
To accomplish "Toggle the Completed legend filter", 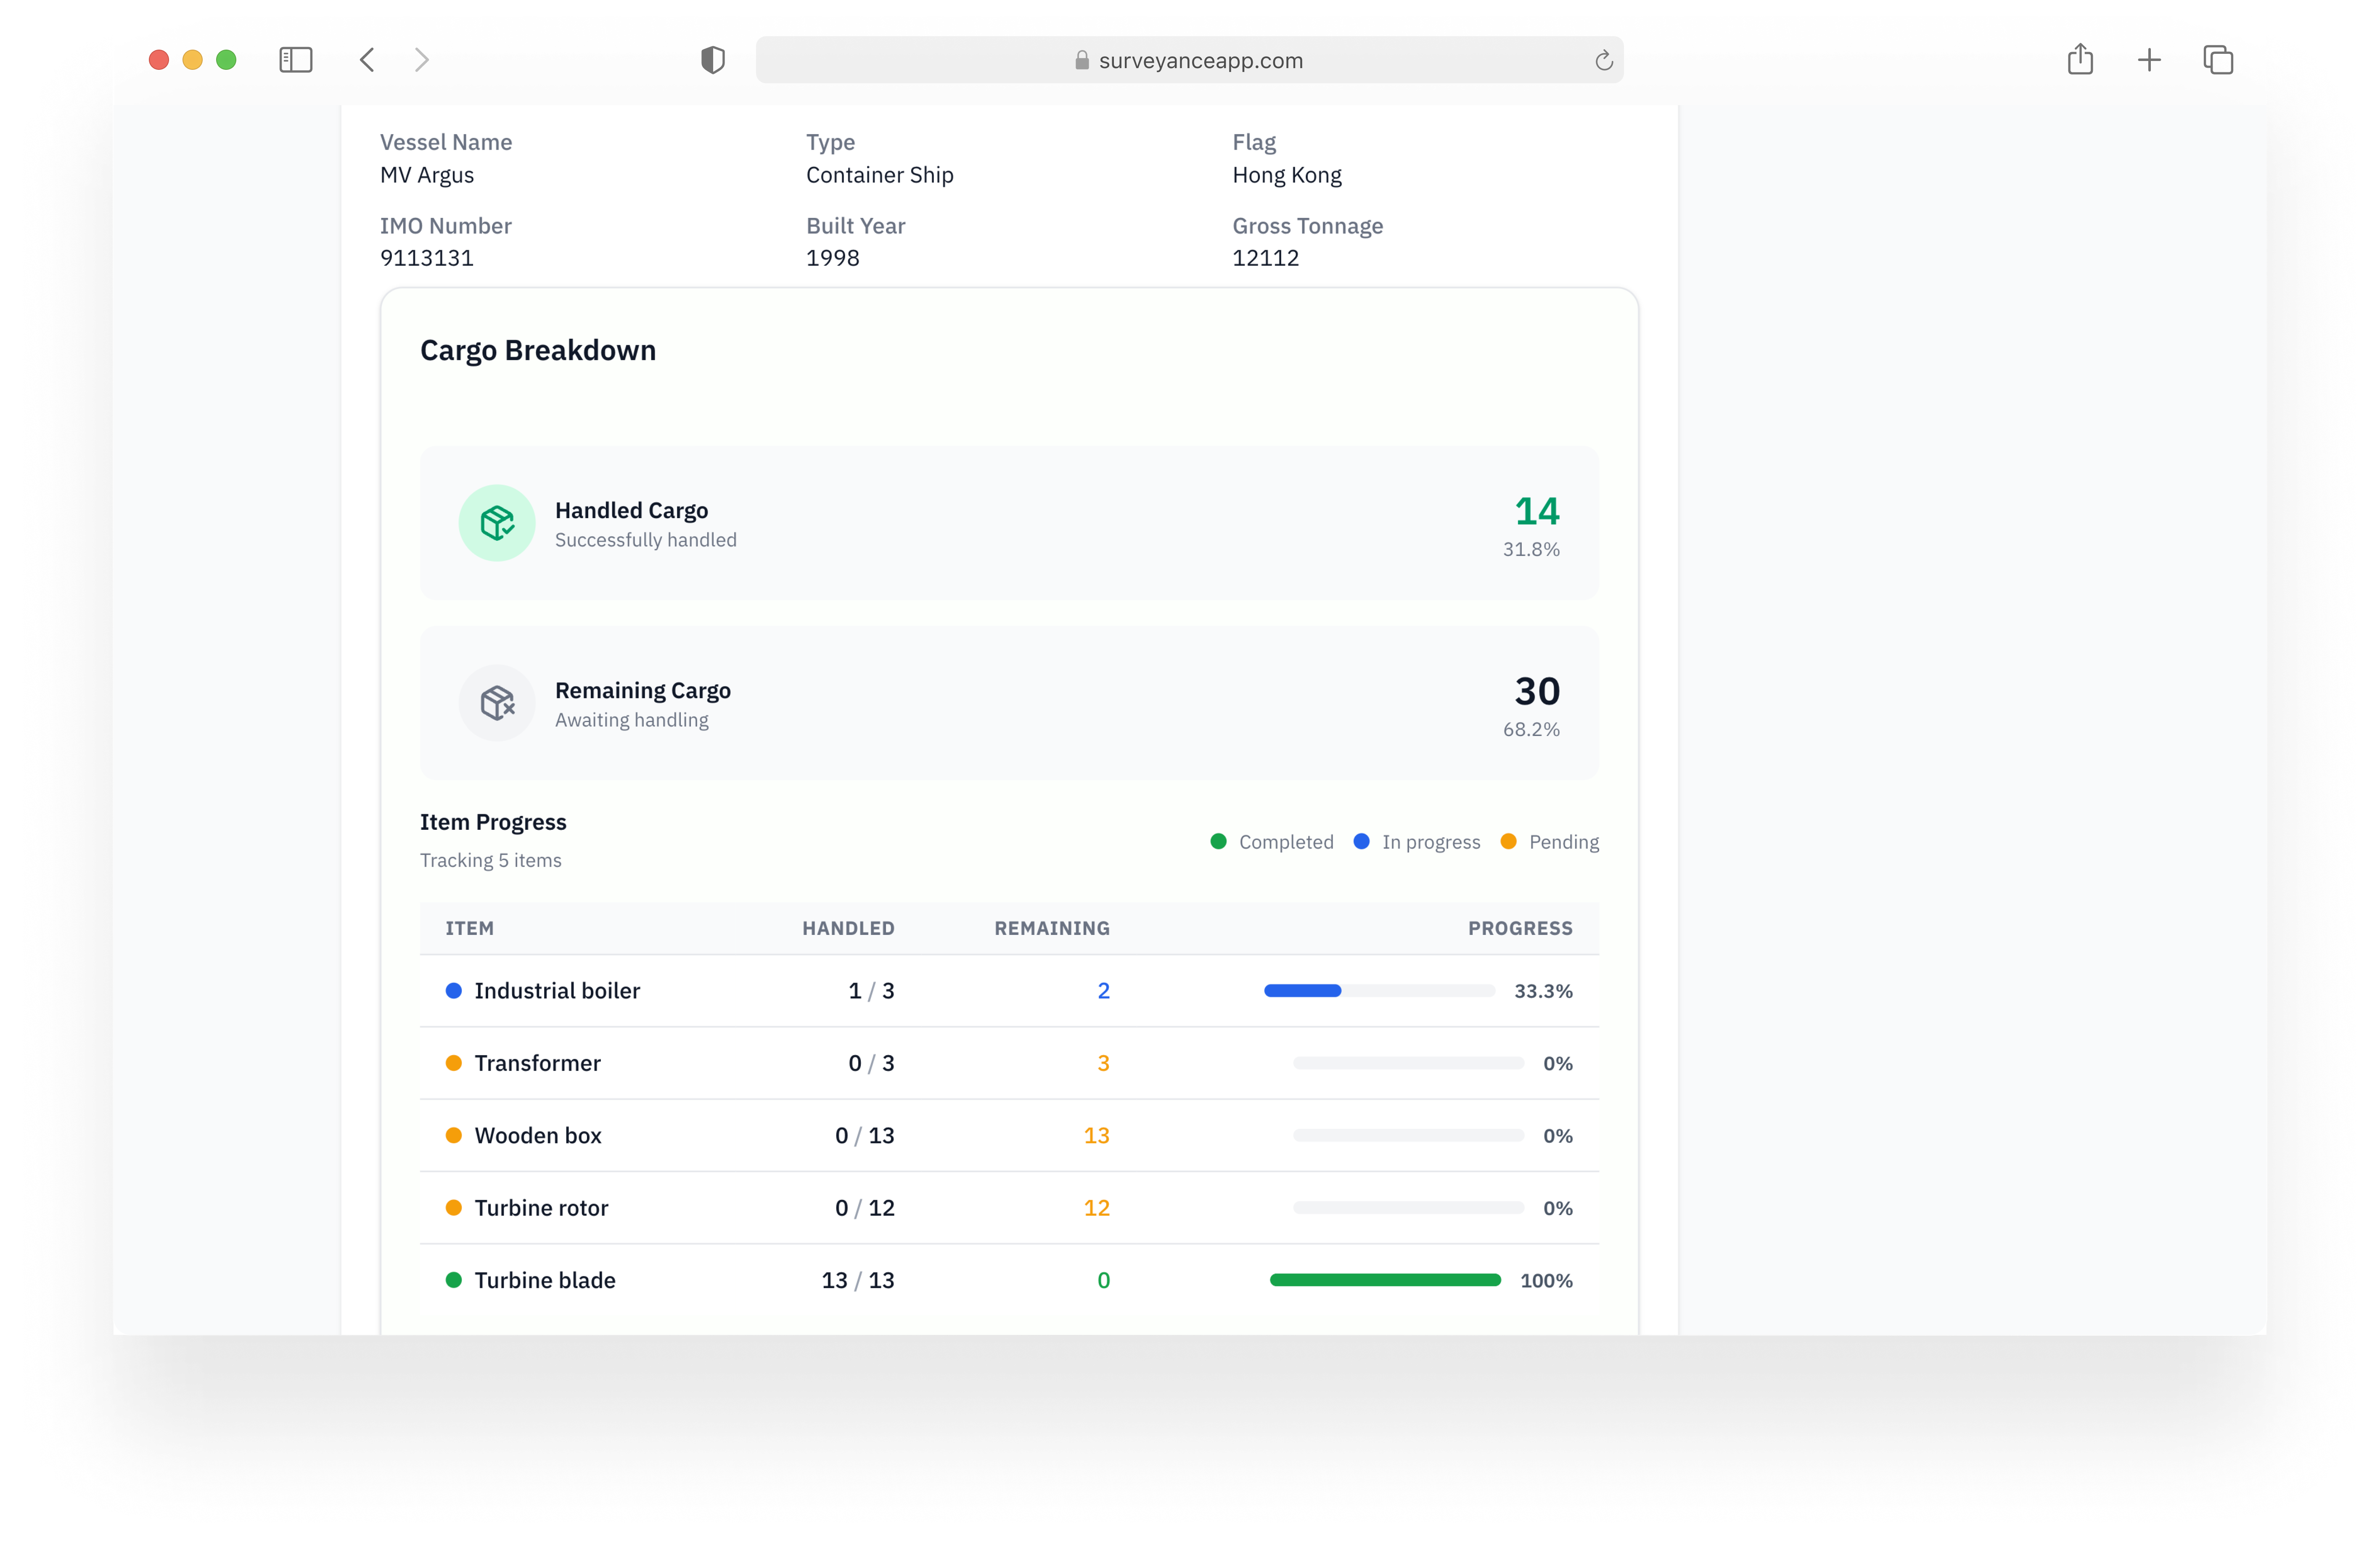I will tap(1272, 841).
